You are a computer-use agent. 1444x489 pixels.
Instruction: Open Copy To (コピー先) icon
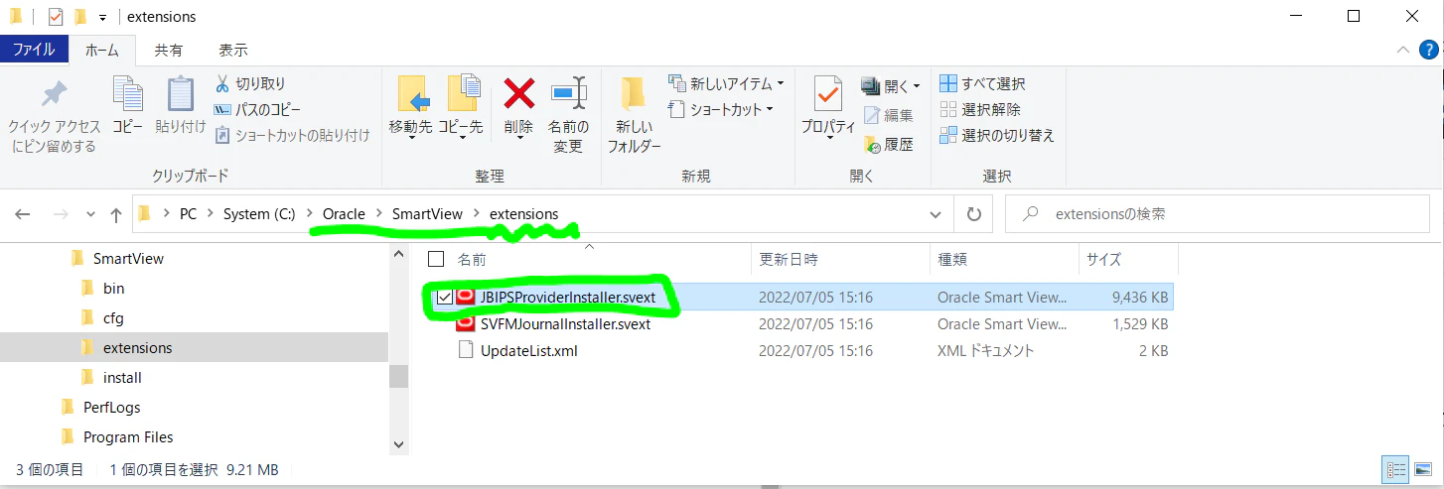coord(462,93)
